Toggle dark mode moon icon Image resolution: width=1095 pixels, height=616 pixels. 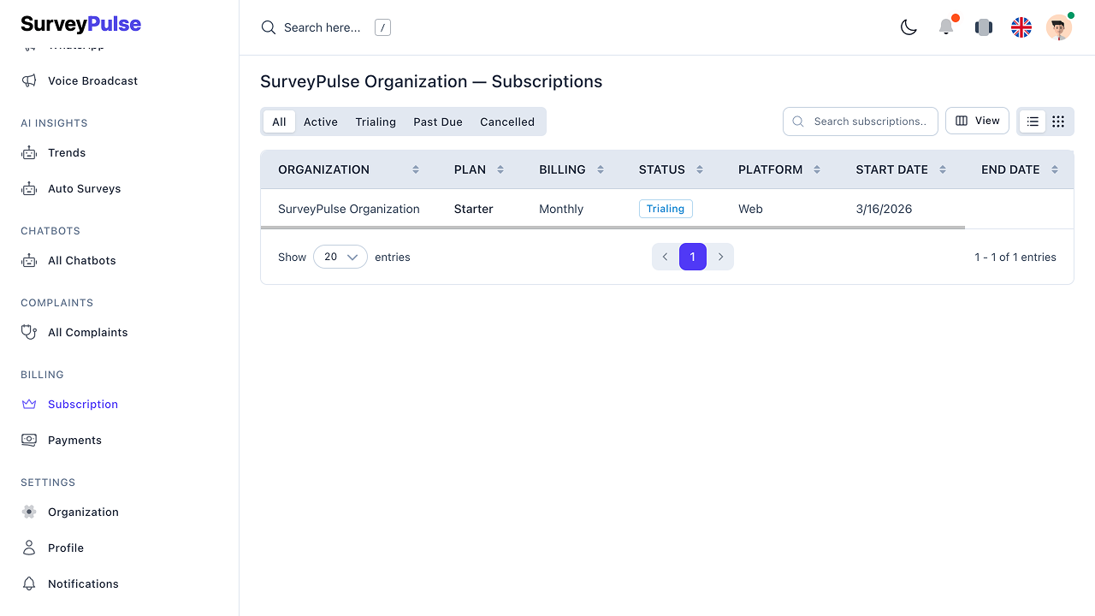[909, 27]
